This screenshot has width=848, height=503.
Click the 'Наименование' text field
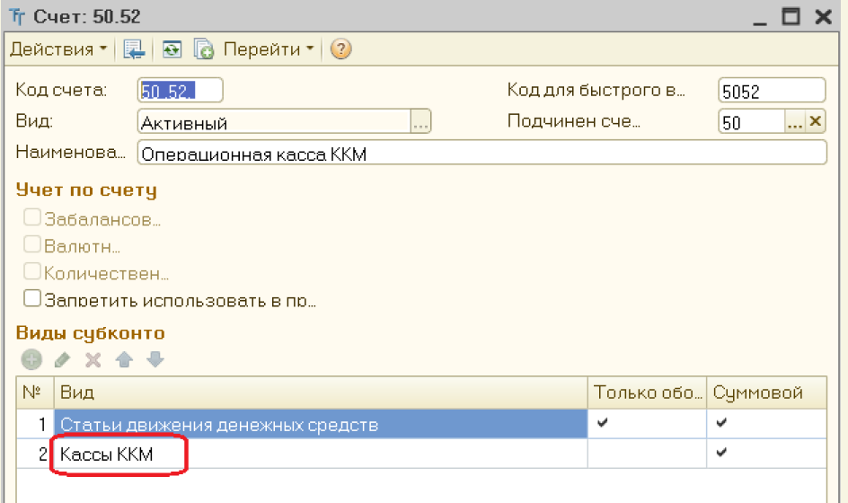(481, 154)
